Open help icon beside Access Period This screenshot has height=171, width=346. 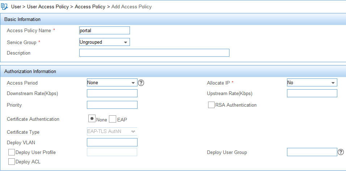(x=141, y=83)
